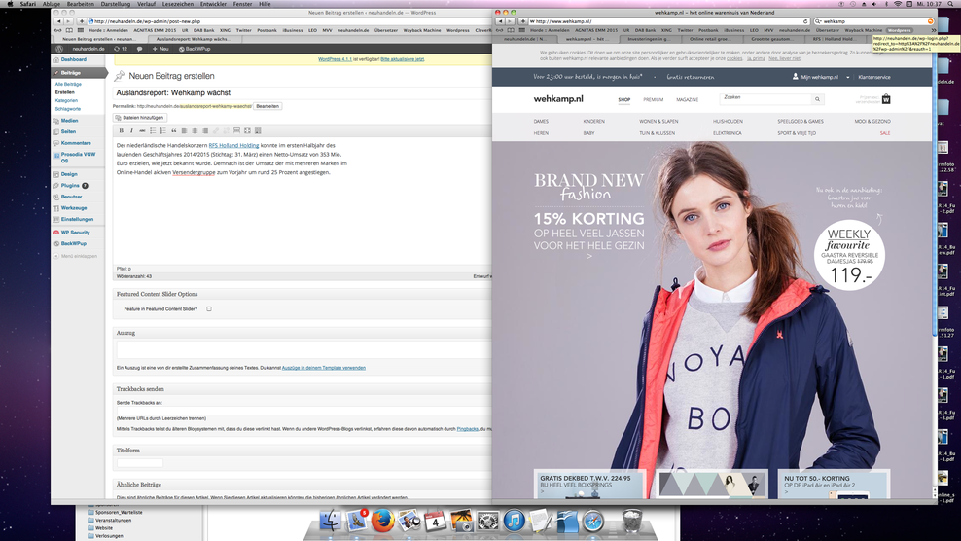Follow the Bitte aktualisiere jetzt link
The image size is (961, 541).
click(x=402, y=59)
